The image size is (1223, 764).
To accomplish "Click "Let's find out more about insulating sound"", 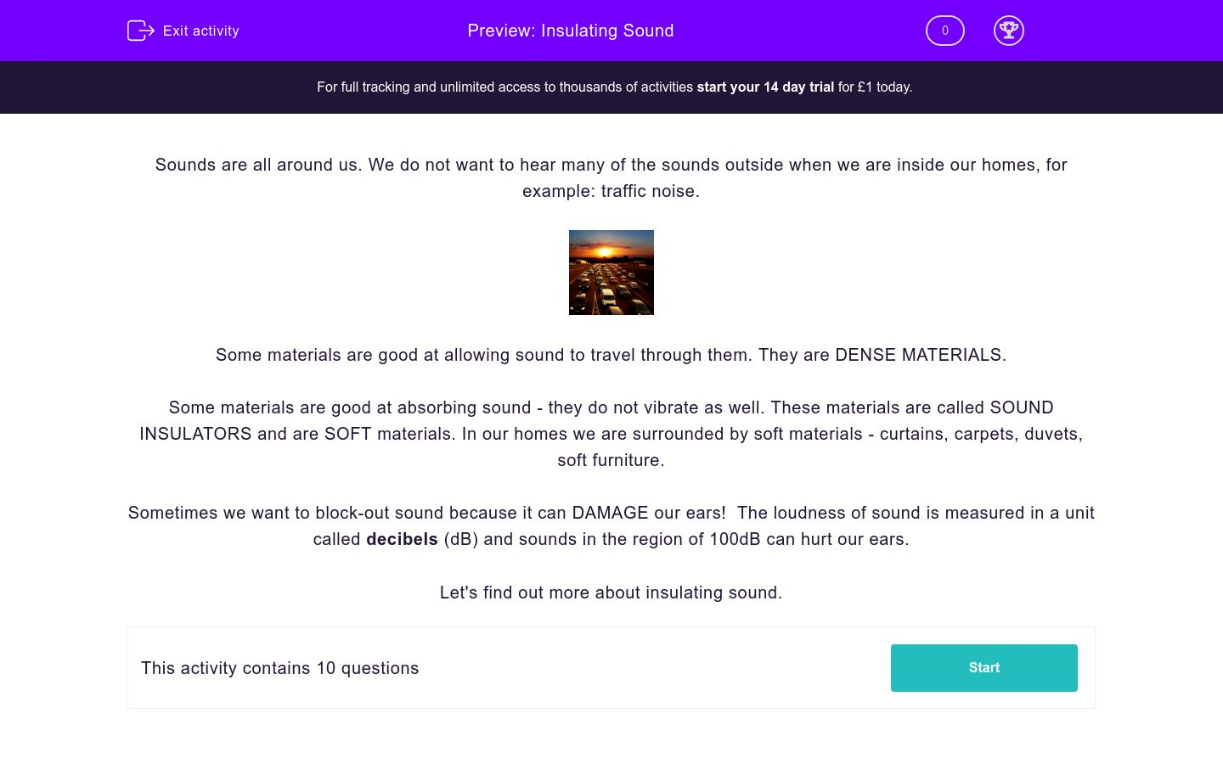I will [x=611, y=593].
